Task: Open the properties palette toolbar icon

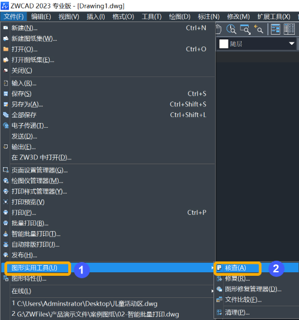Action: pos(276,29)
